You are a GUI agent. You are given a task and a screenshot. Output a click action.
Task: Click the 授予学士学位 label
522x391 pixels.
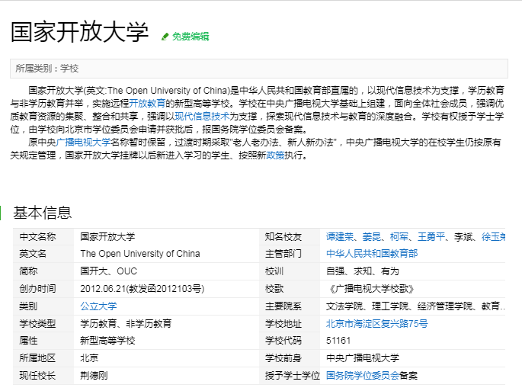click(x=293, y=376)
